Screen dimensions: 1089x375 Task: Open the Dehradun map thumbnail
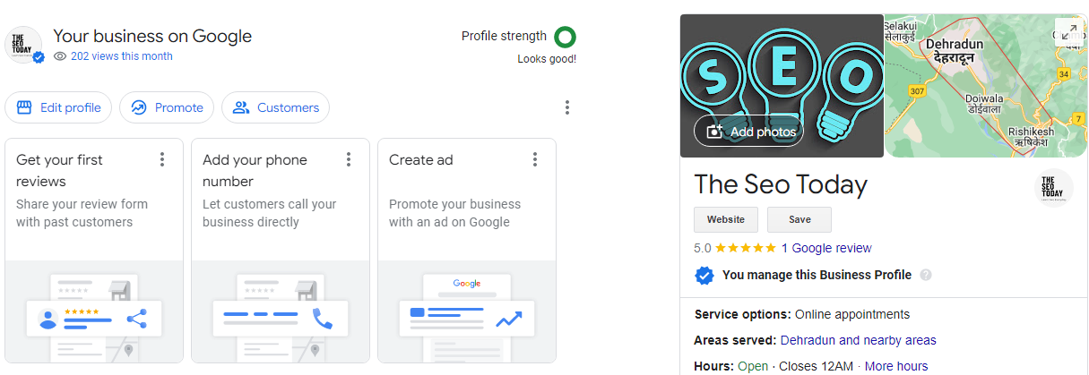985,86
